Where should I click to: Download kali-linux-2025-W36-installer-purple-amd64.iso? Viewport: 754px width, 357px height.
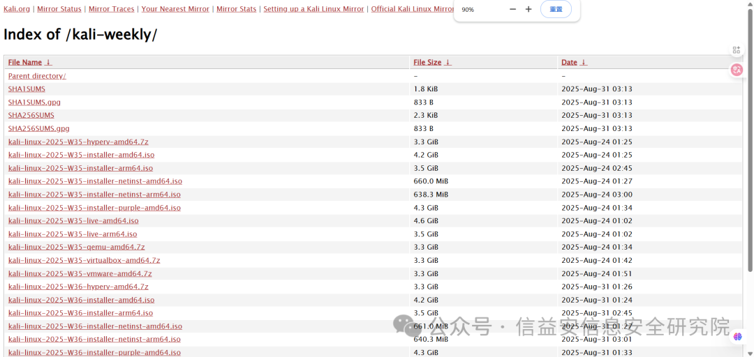94,353
